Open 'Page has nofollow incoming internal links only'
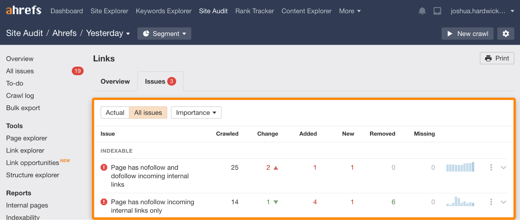 coord(152,206)
